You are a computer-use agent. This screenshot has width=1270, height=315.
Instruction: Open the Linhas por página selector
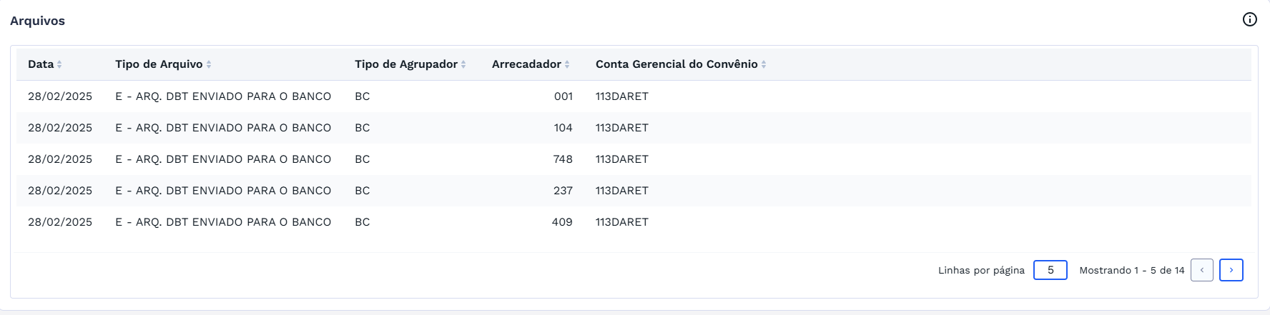1050,270
